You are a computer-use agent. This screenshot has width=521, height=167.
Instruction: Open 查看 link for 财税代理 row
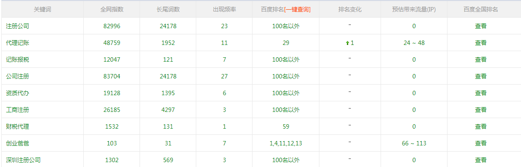coord(480,126)
